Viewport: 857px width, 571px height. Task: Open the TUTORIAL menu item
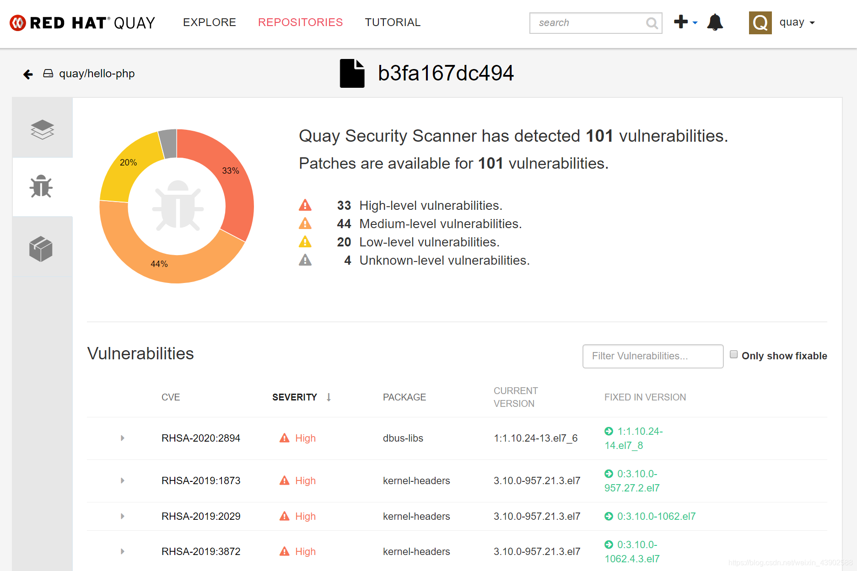393,22
